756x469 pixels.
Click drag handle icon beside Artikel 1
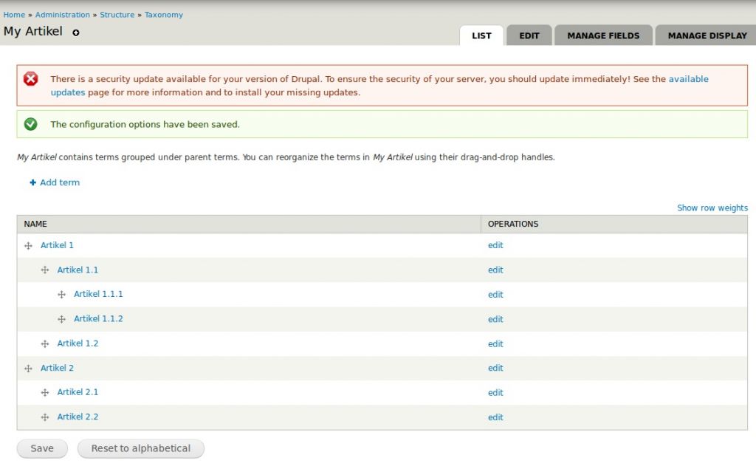pyautogui.click(x=29, y=246)
